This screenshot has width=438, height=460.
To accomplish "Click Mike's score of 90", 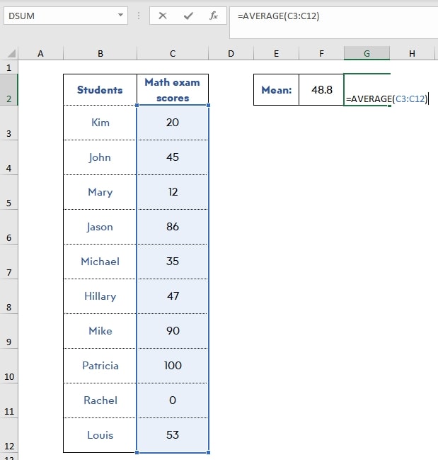I will [x=173, y=331].
